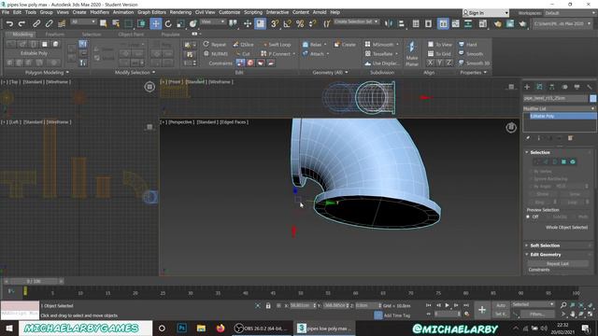Click the Undo arrow icon
This screenshot has height=336, width=598.
[9, 23]
